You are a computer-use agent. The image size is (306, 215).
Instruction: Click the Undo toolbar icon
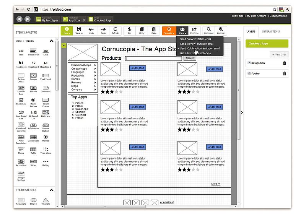pos(91,31)
